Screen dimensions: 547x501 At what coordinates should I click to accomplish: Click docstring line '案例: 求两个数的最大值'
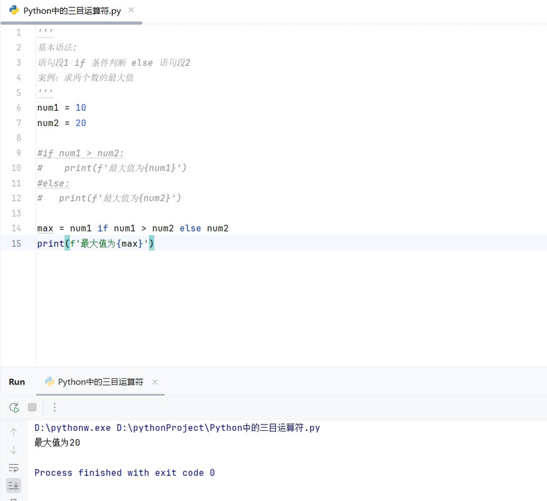point(86,78)
